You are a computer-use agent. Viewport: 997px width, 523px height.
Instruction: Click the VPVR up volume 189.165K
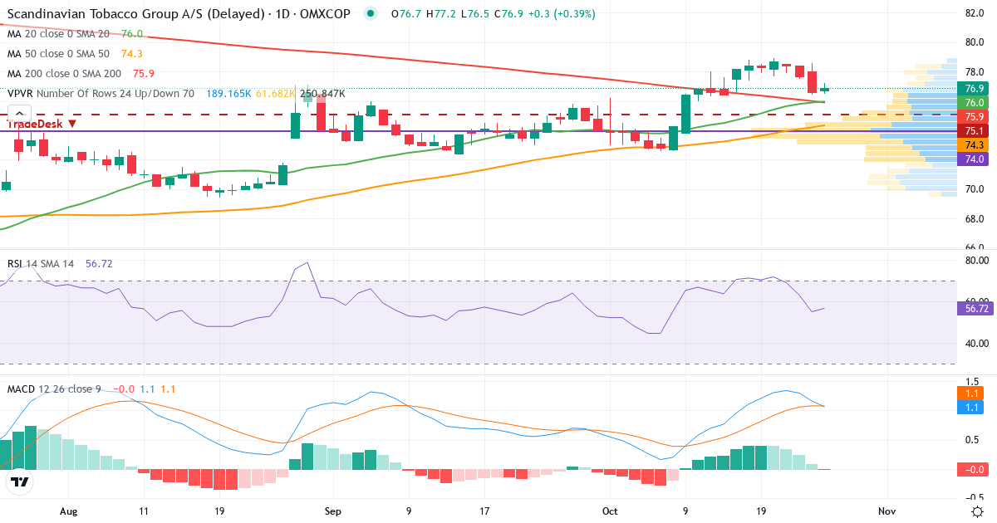coord(229,94)
